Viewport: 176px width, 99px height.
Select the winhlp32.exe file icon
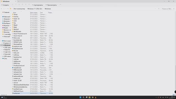pos(13,89)
